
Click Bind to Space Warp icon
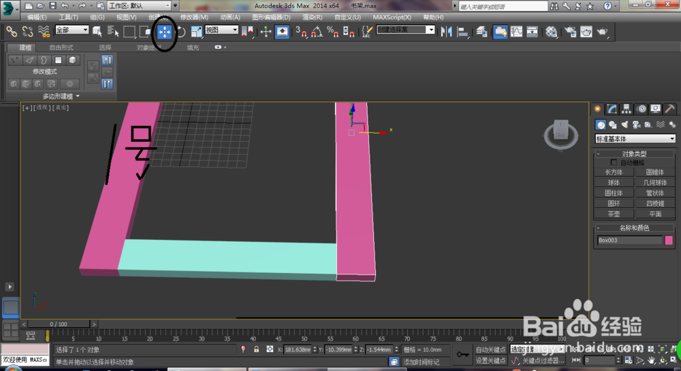[44, 31]
